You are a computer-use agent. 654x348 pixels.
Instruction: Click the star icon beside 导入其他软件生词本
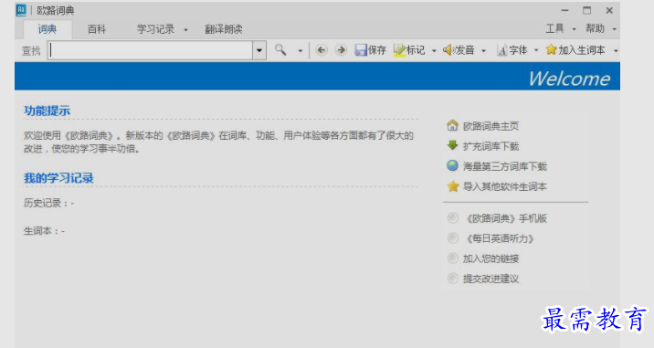[x=453, y=186]
